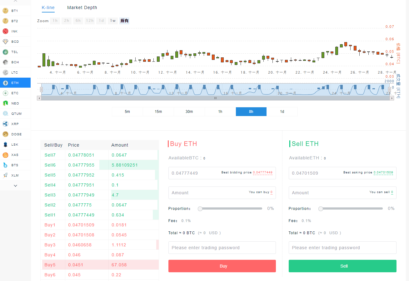409x281 pixels.
Task: Set chart zoom to 1w
Action: pos(113,21)
